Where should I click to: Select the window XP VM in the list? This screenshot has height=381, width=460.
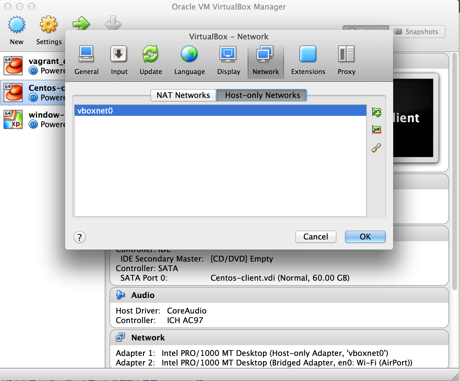pyautogui.click(x=33, y=119)
